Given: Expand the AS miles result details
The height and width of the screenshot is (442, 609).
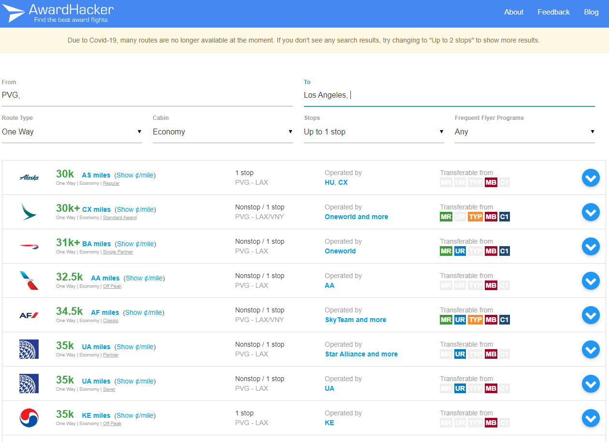Looking at the screenshot, I should coord(591,178).
